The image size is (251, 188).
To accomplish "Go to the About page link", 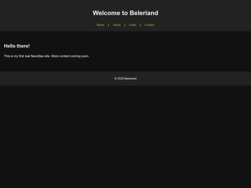I will 117,25.
